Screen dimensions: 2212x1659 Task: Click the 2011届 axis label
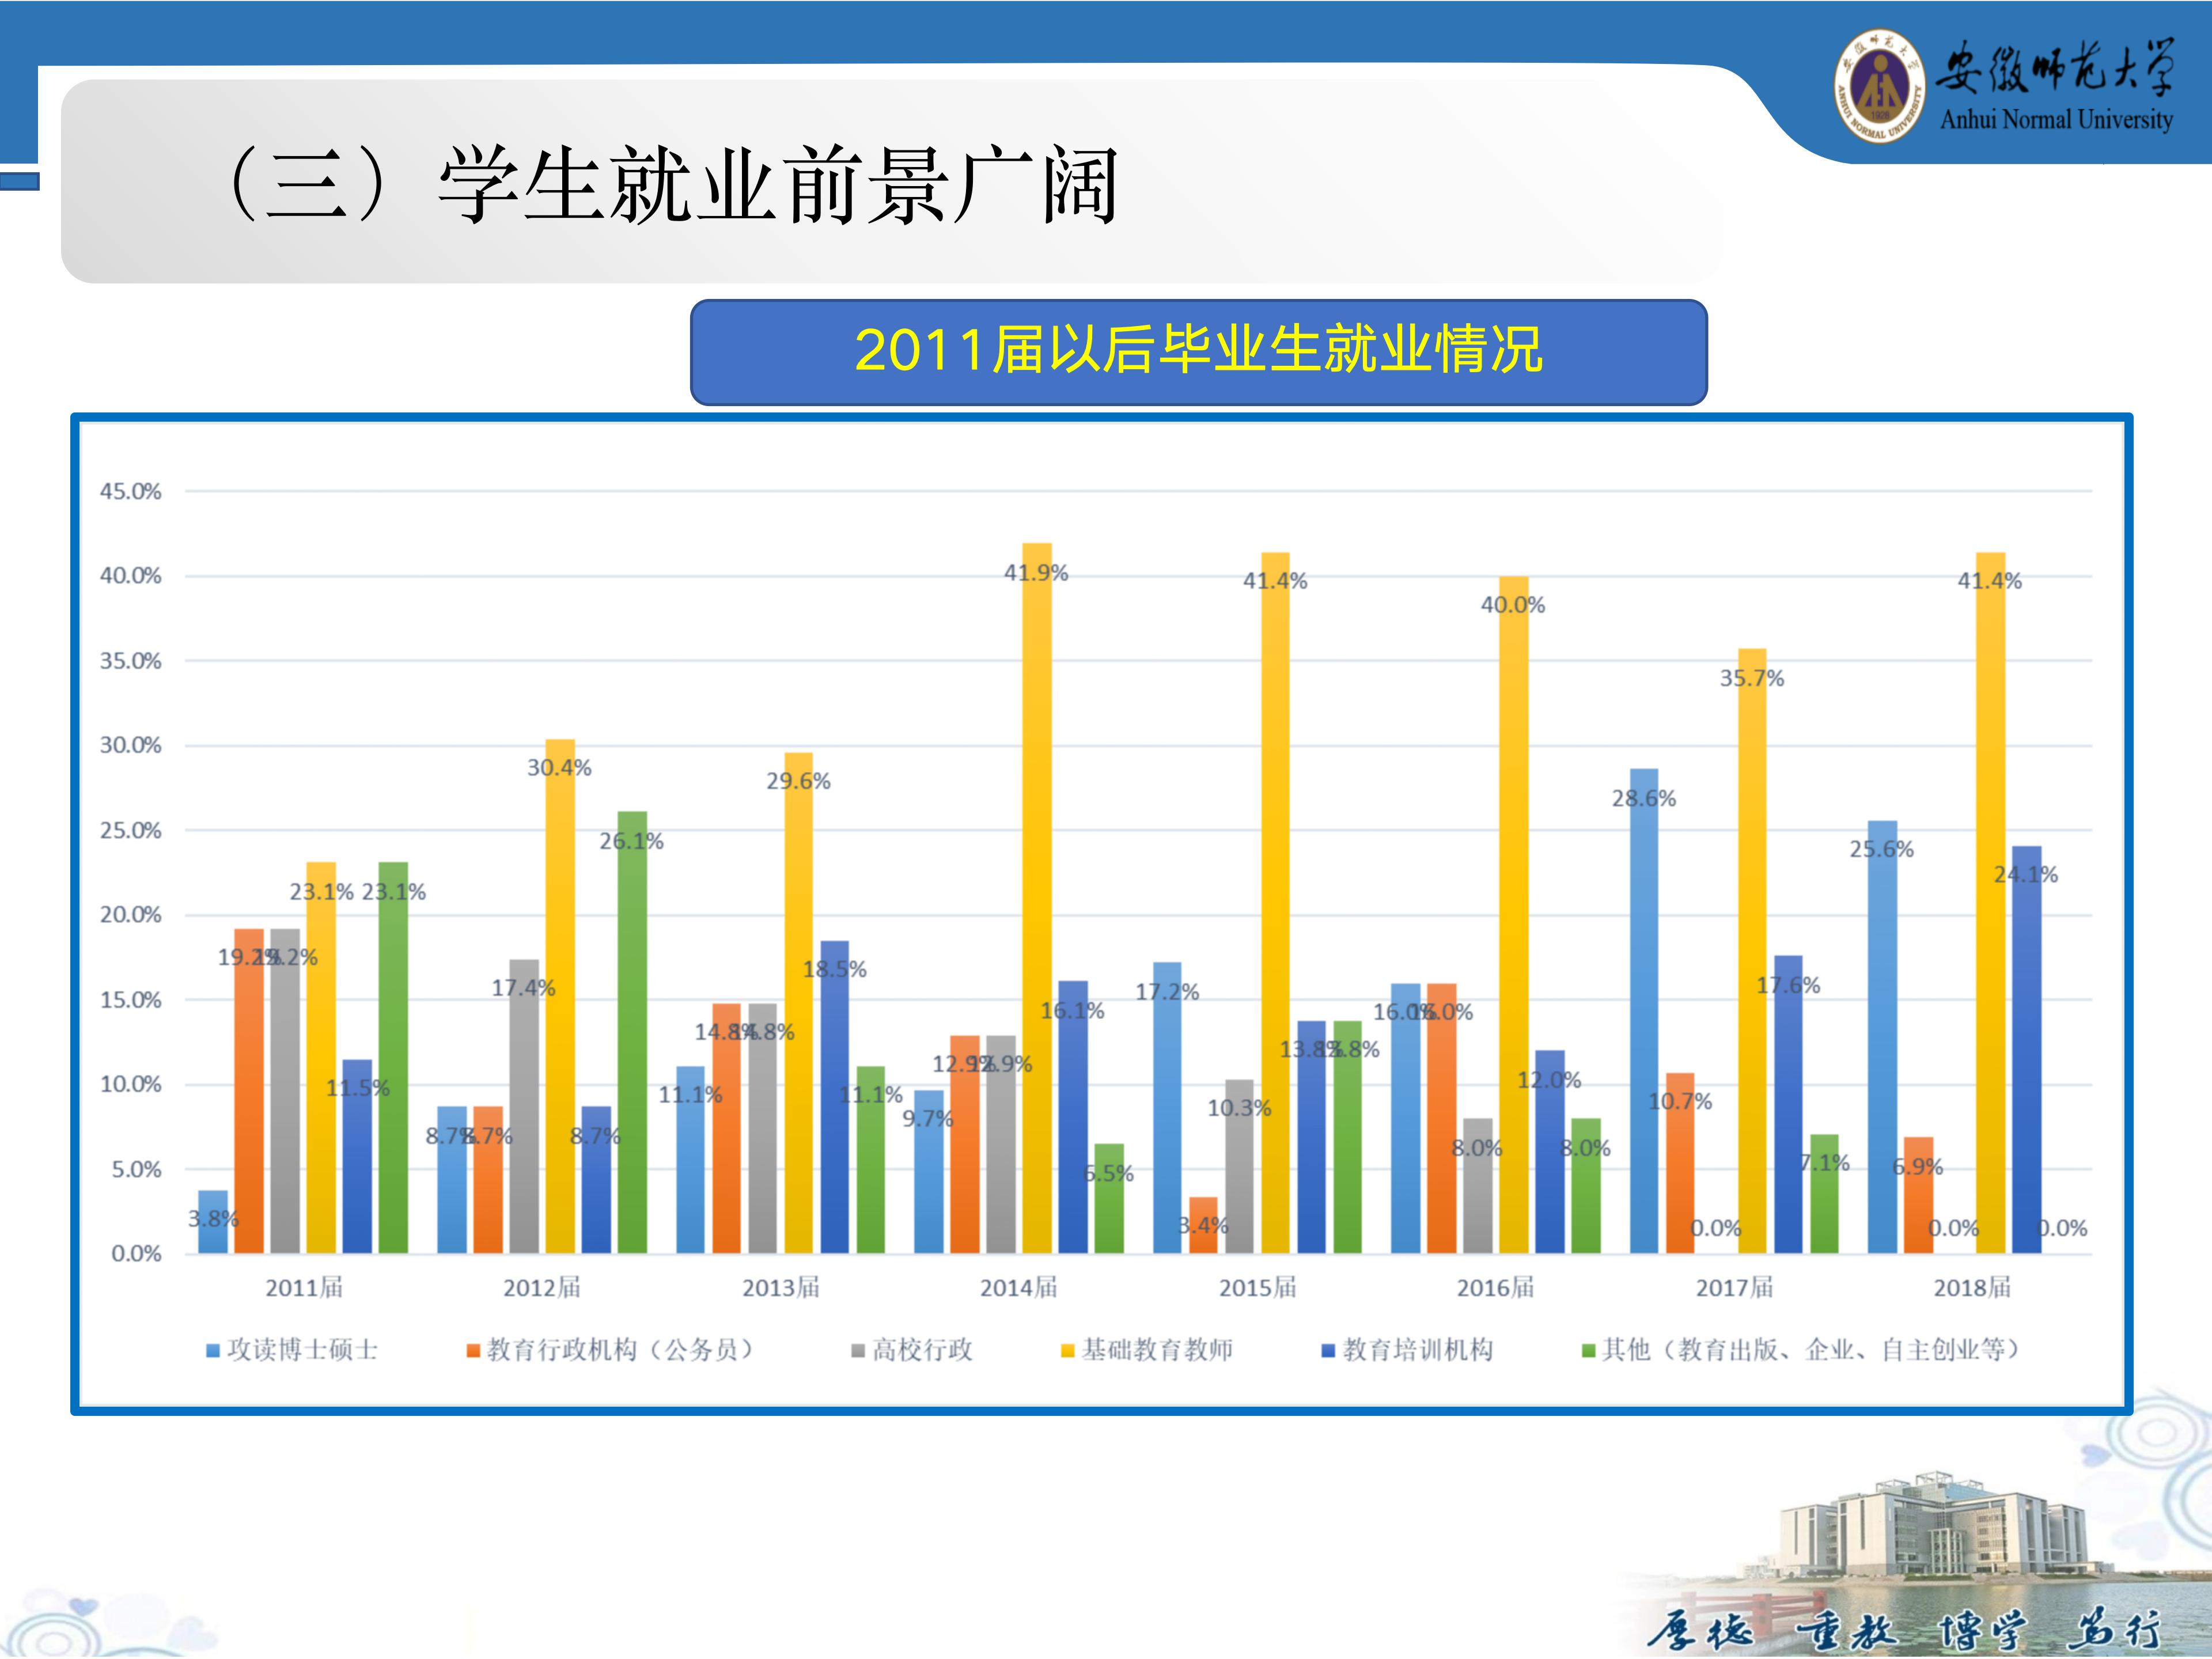pos(304,1288)
